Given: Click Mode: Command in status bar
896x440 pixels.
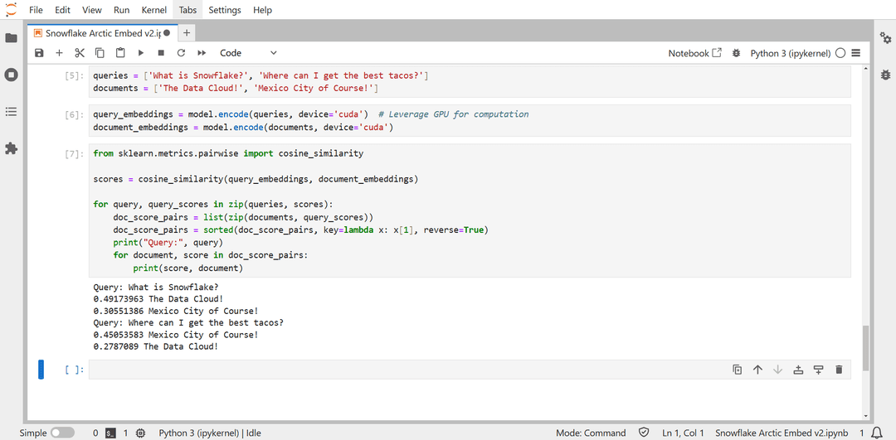Looking at the screenshot, I should [x=591, y=433].
